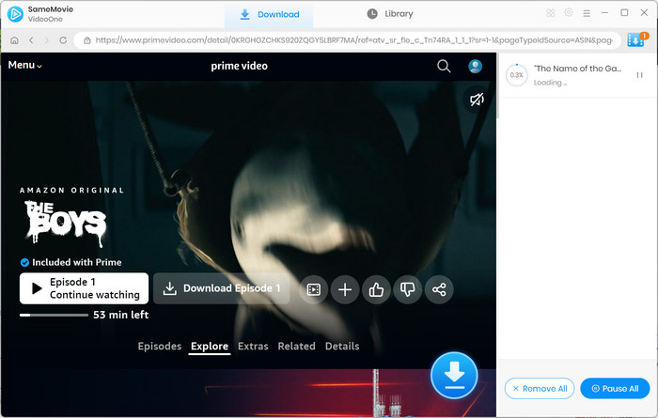Share the show via share icon
The height and width of the screenshot is (418, 658).
pyautogui.click(x=439, y=289)
